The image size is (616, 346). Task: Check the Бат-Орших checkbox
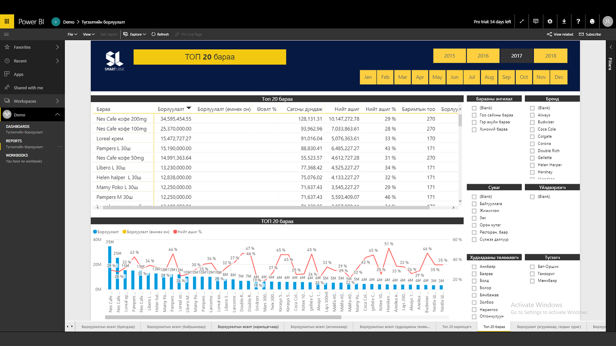point(532,266)
